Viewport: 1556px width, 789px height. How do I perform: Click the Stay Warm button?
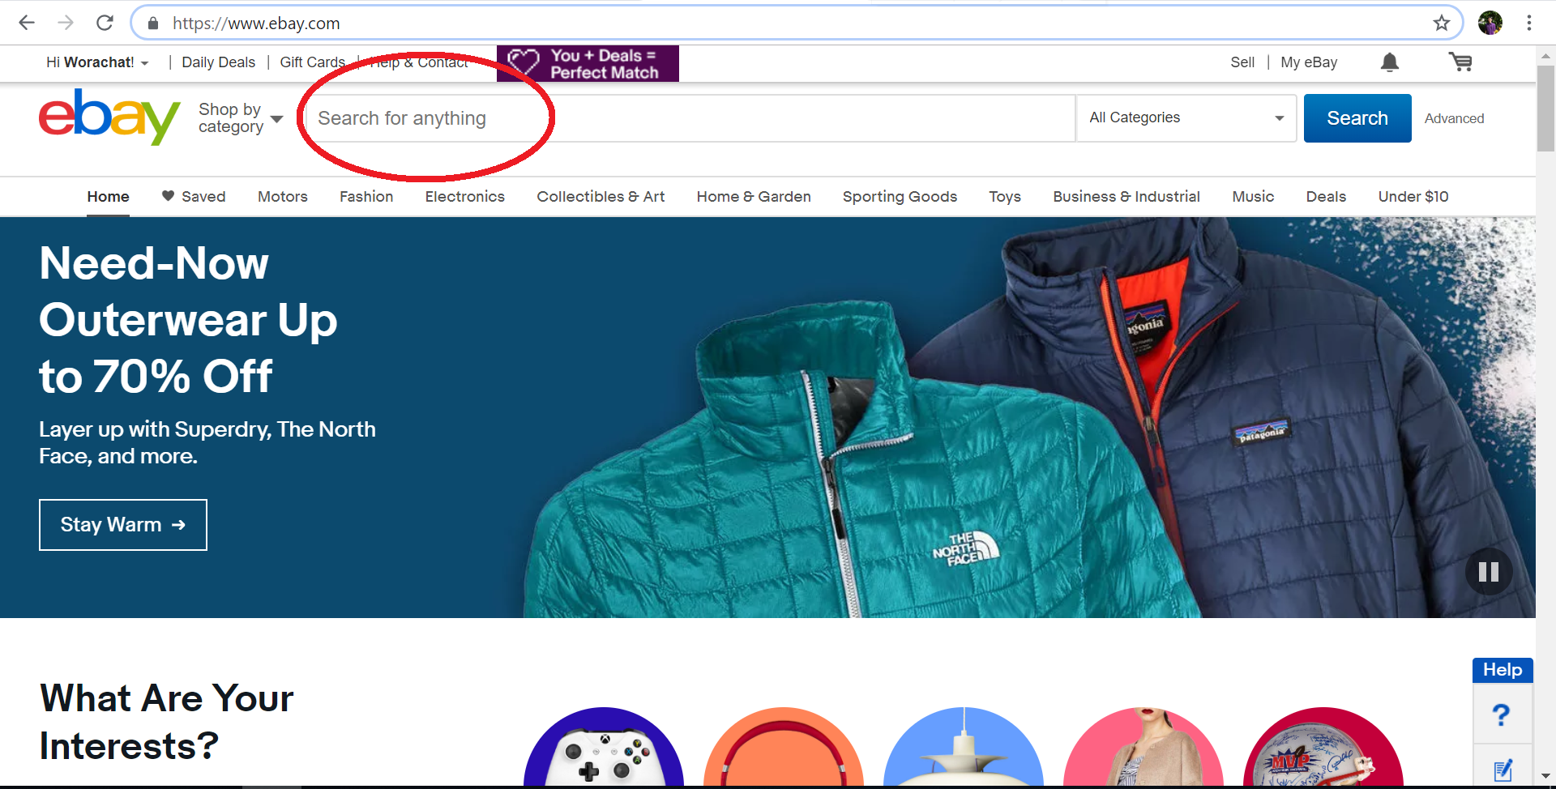click(123, 525)
